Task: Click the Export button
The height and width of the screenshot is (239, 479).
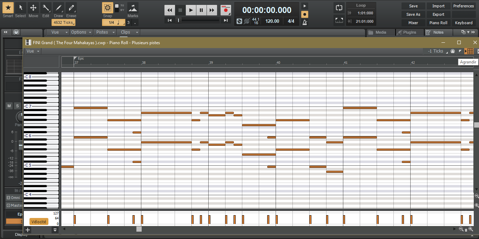Action: coord(438,14)
